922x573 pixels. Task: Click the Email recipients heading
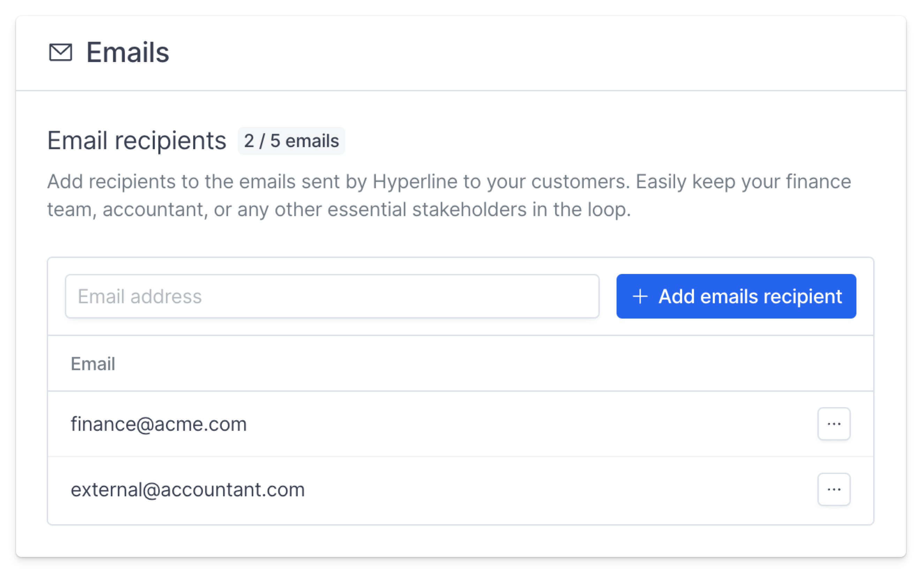pos(137,141)
